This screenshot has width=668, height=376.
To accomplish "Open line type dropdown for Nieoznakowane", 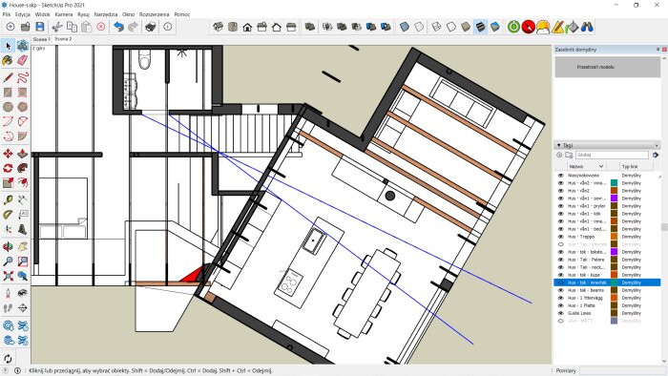I will [x=632, y=176].
